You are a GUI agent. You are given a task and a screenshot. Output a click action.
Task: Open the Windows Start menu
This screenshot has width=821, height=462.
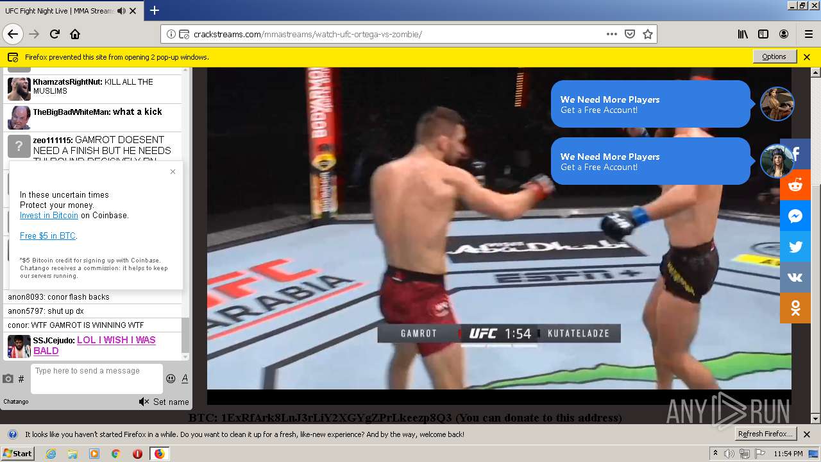[18, 453]
